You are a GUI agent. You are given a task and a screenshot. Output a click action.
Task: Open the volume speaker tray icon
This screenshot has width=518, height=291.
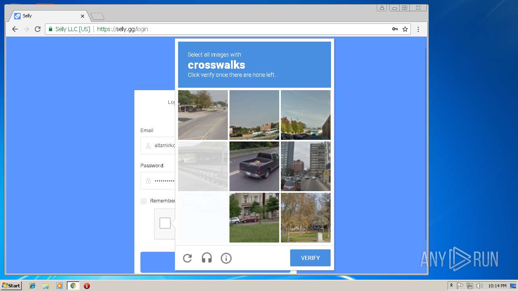click(x=480, y=286)
